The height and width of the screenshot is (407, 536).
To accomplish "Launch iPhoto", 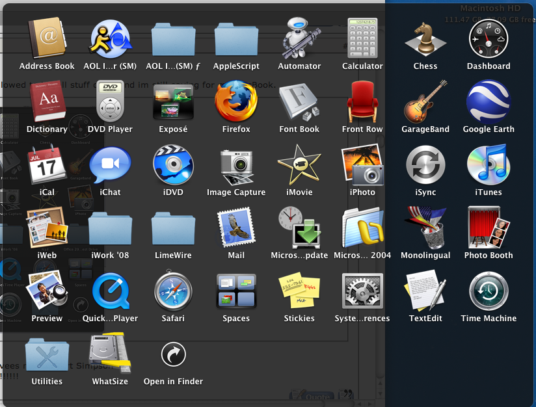I will tap(362, 164).
